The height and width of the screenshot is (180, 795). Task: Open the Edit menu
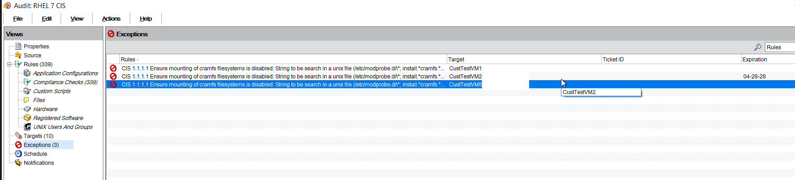click(x=47, y=18)
